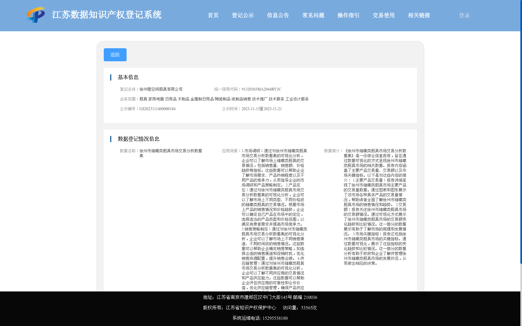Select the 基本信息 section heading
Screen dimensions: 522x326
coord(128,77)
